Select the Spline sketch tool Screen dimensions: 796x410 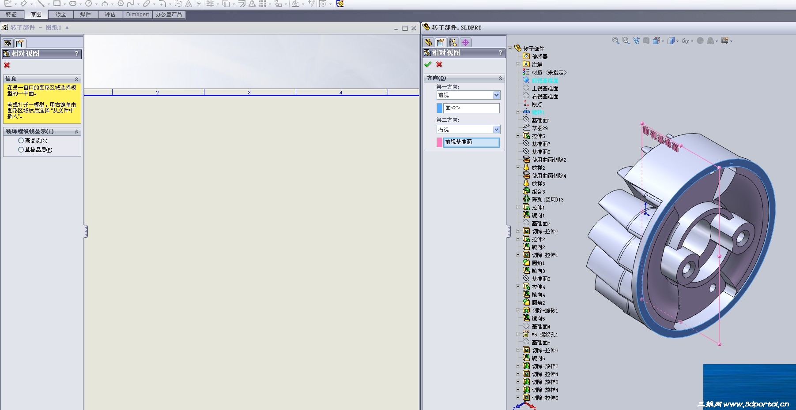click(131, 4)
